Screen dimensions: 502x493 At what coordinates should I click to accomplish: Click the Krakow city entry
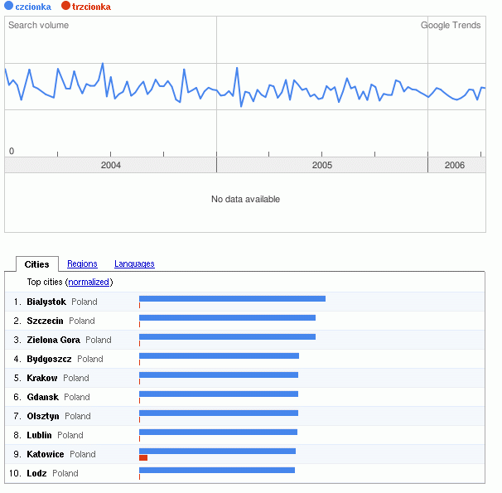pyautogui.click(x=42, y=378)
